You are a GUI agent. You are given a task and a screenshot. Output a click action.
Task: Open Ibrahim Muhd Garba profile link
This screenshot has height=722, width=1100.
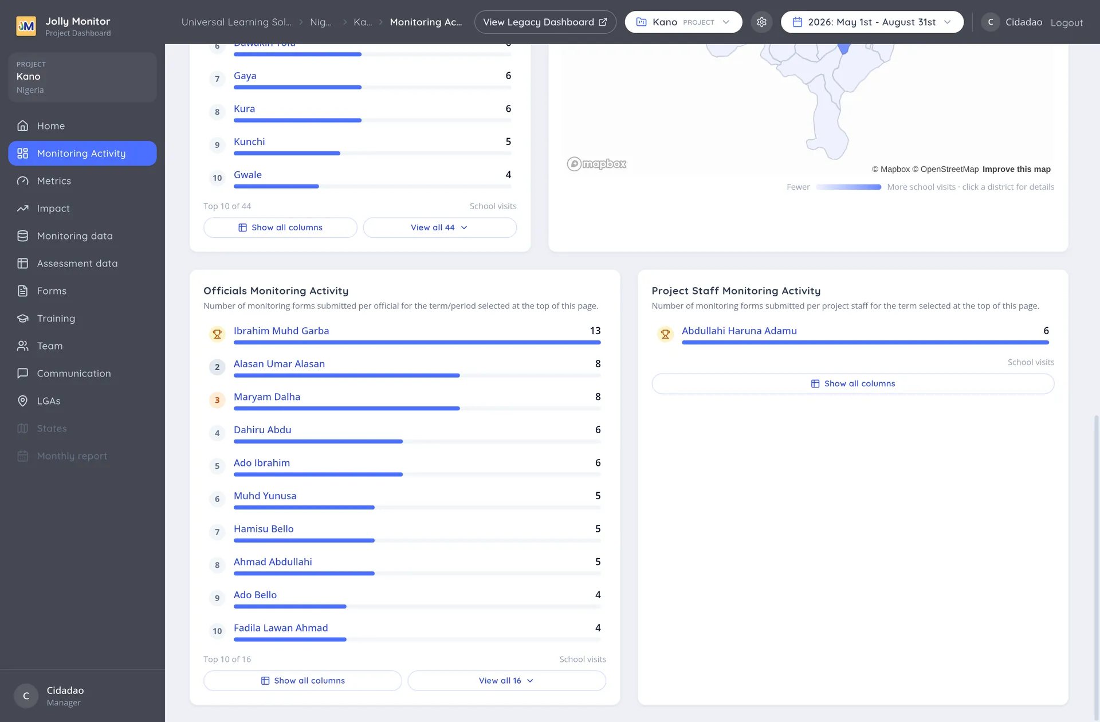click(x=281, y=331)
